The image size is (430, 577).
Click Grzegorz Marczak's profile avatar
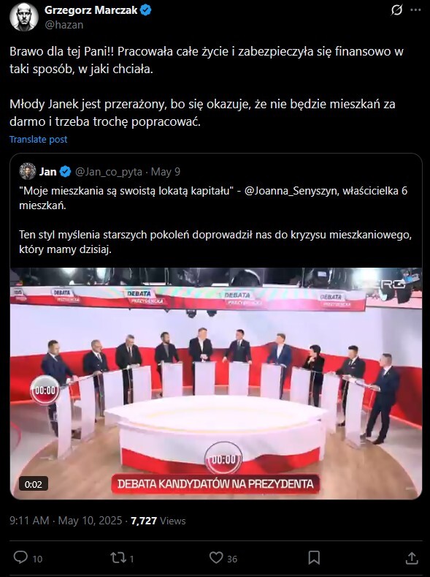(x=24, y=17)
